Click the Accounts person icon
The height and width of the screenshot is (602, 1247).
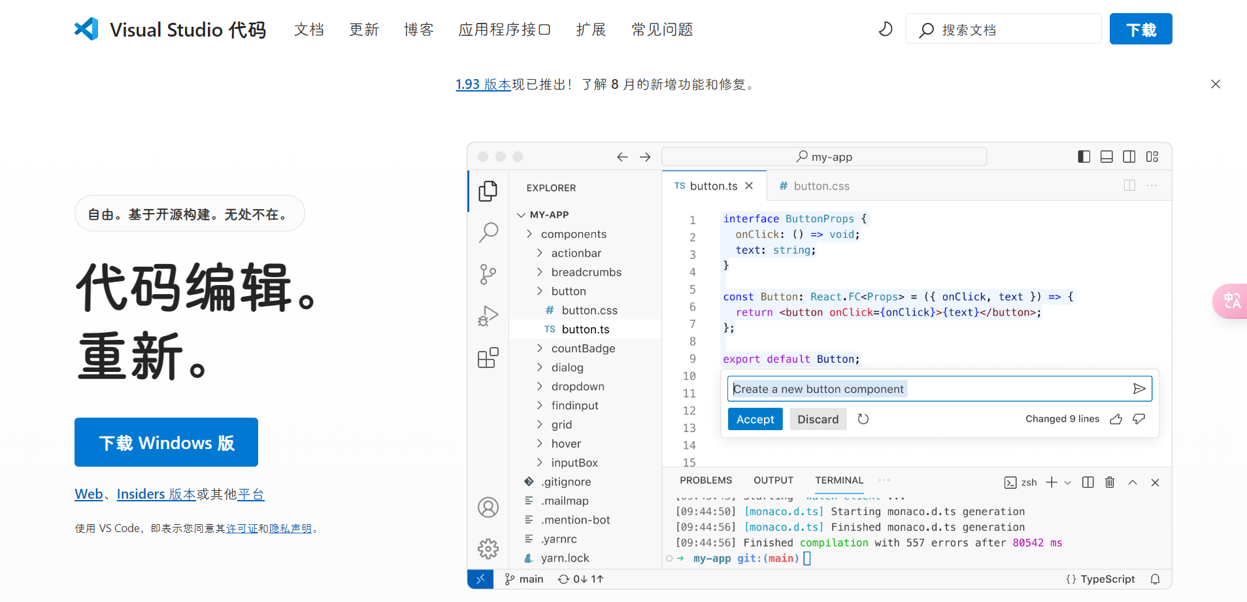(x=488, y=507)
